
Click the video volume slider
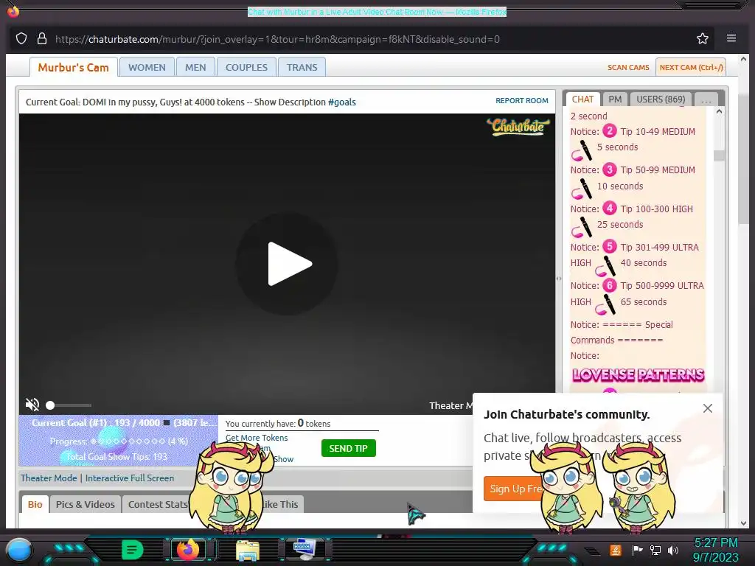pos(69,405)
